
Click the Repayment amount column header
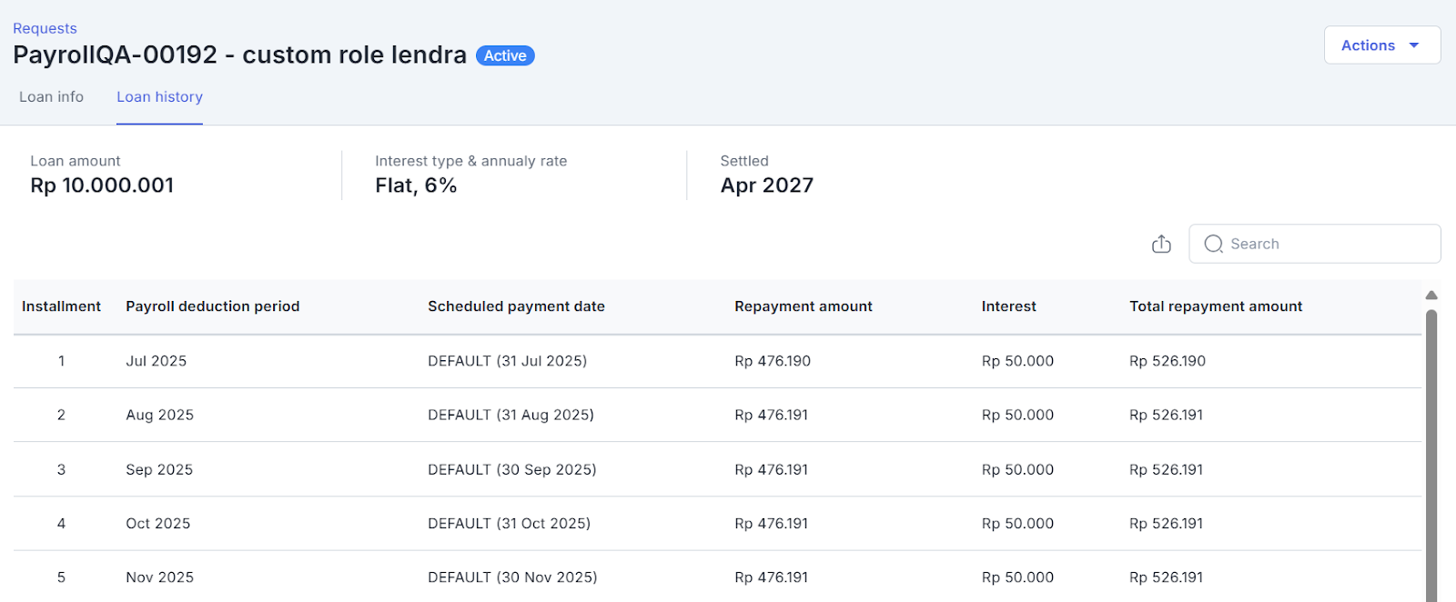click(x=803, y=306)
